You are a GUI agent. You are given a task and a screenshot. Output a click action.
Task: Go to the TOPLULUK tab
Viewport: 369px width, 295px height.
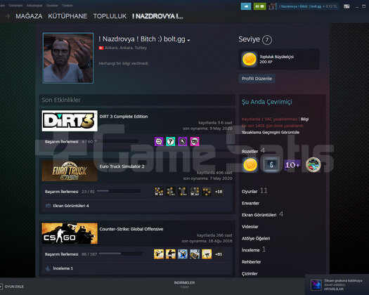pyautogui.click(x=110, y=16)
